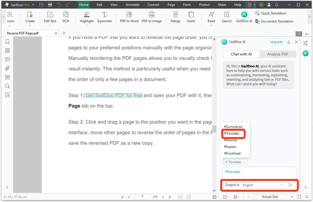Open Document Translation
Screen dimensions: 313x202
coord(274,21)
